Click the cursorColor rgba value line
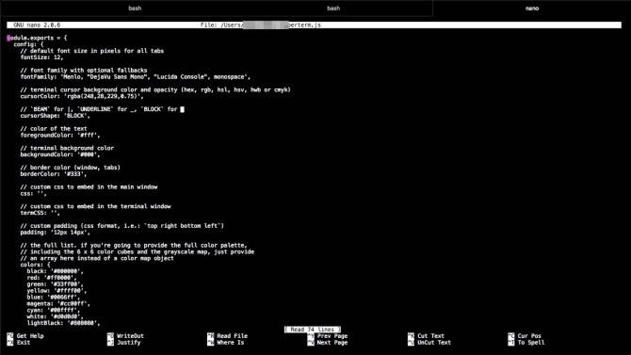Viewport: 631px width, 355px height. click(x=82, y=96)
